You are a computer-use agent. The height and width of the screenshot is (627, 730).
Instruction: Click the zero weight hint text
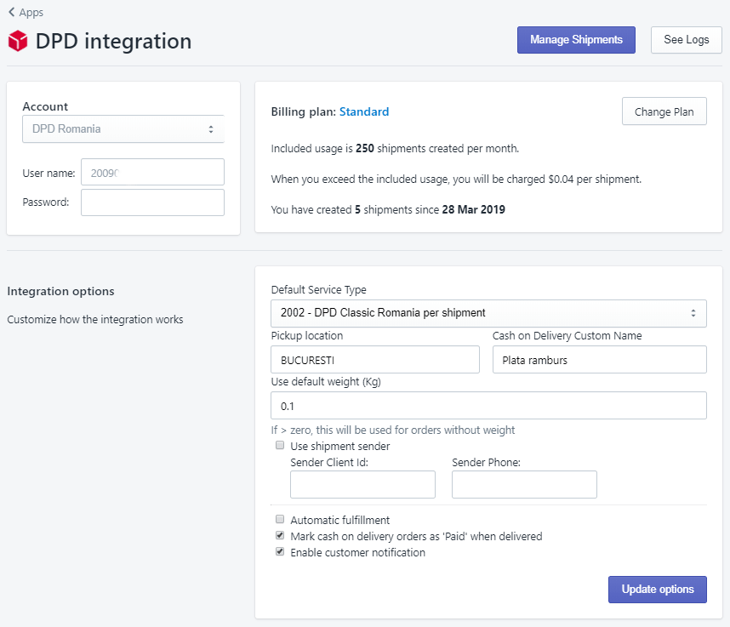pos(393,430)
